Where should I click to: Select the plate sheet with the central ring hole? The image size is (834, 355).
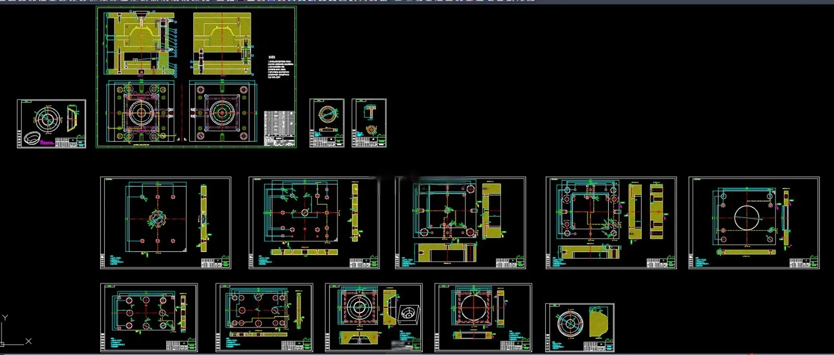[166, 223]
